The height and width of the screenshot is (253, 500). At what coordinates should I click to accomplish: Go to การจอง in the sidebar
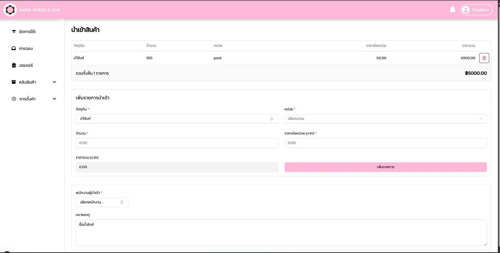coord(26,48)
